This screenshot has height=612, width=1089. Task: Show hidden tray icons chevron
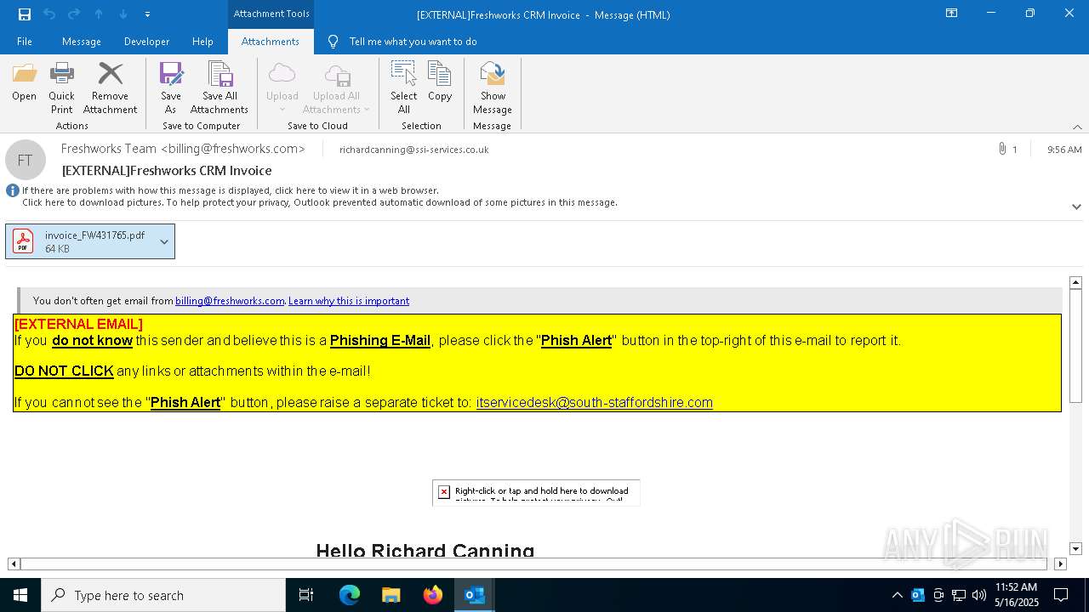coord(897,595)
